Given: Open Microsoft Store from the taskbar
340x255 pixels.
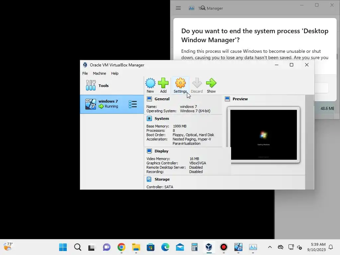Looking at the screenshot, I should [x=150, y=247].
